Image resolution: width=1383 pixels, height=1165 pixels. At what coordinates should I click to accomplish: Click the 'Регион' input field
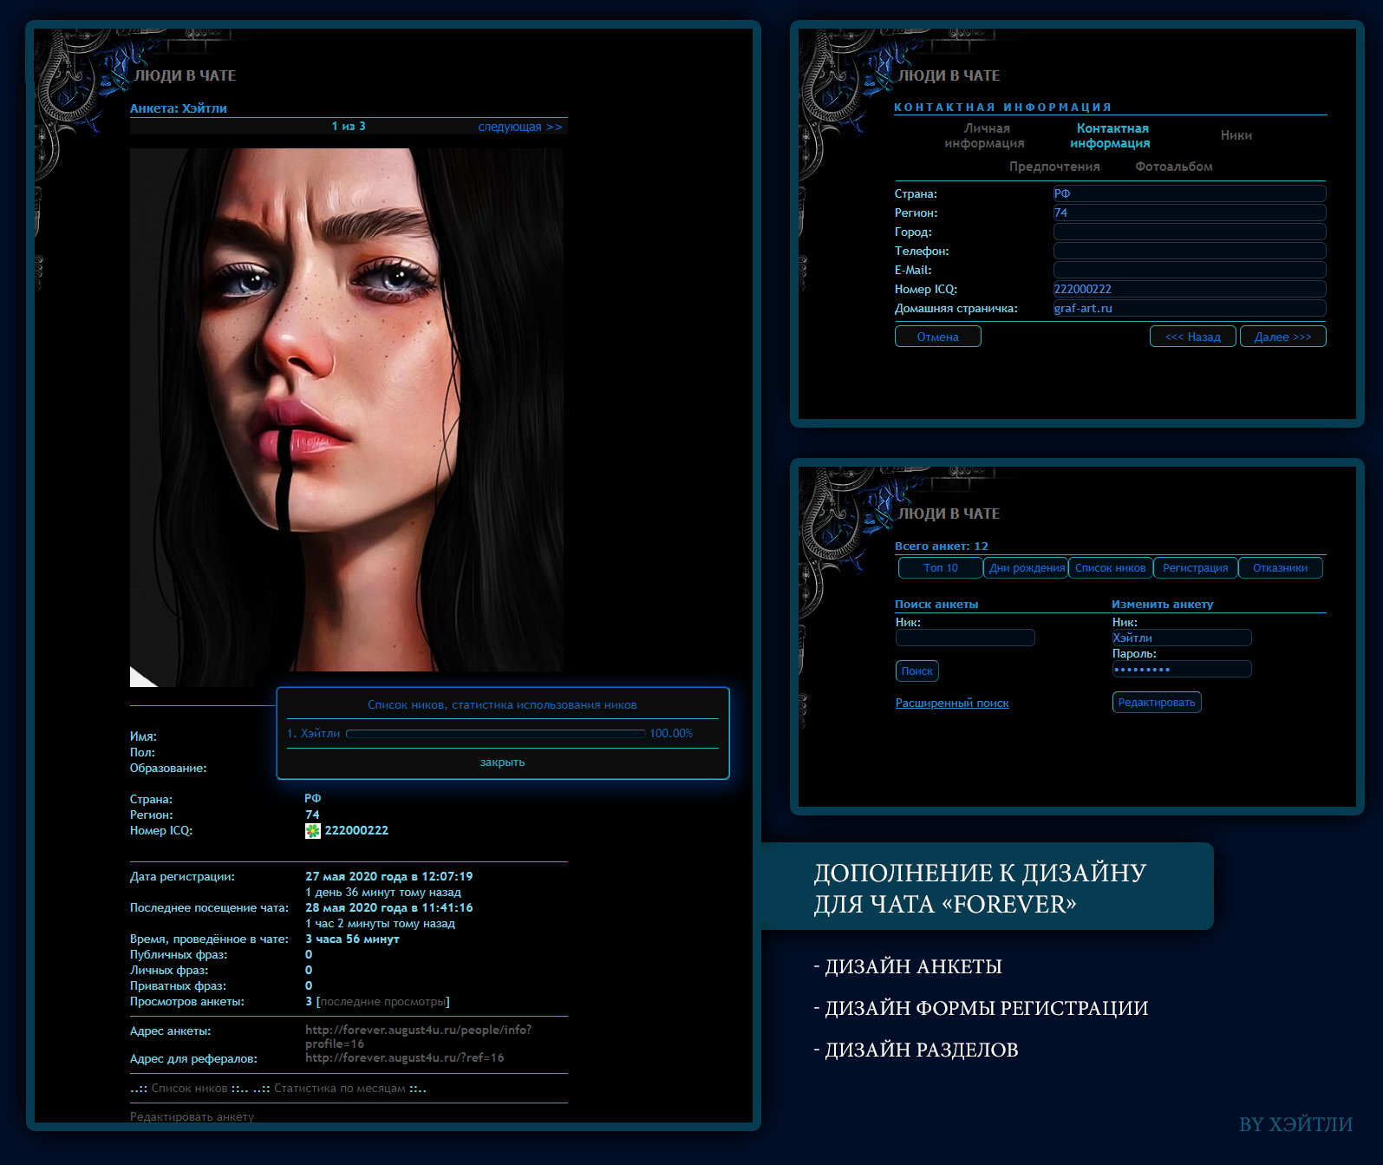coord(1190,213)
